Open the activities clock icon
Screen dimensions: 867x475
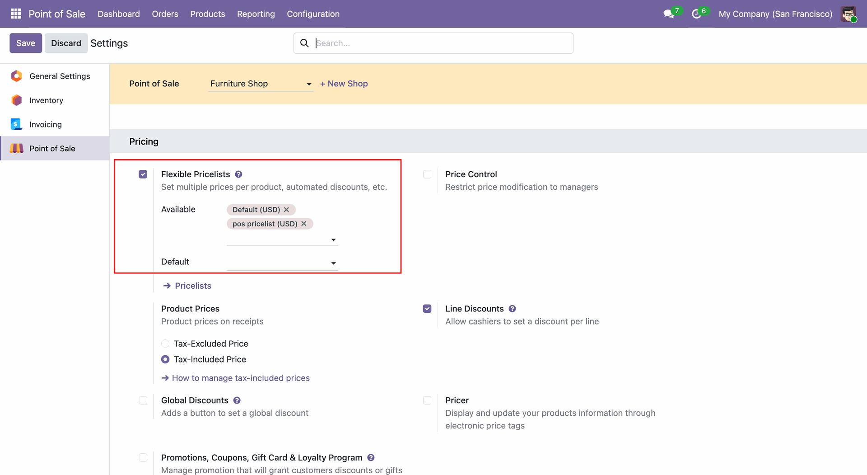pyautogui.click(x=696, y=14)
